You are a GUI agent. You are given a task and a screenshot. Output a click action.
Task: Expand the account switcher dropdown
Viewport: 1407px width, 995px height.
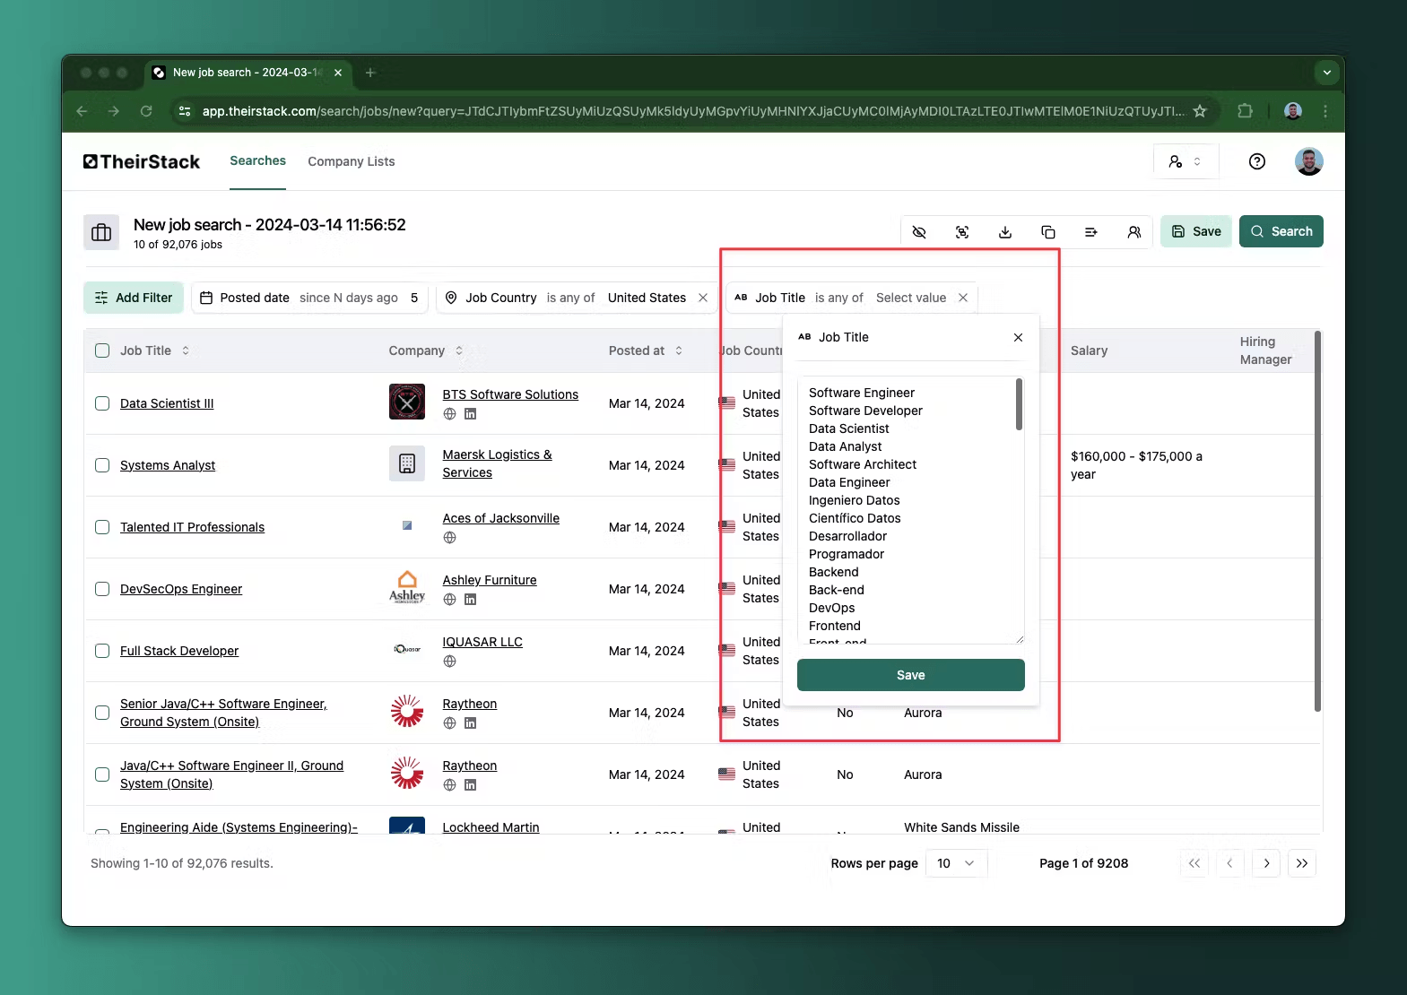tap(1186, 161)
